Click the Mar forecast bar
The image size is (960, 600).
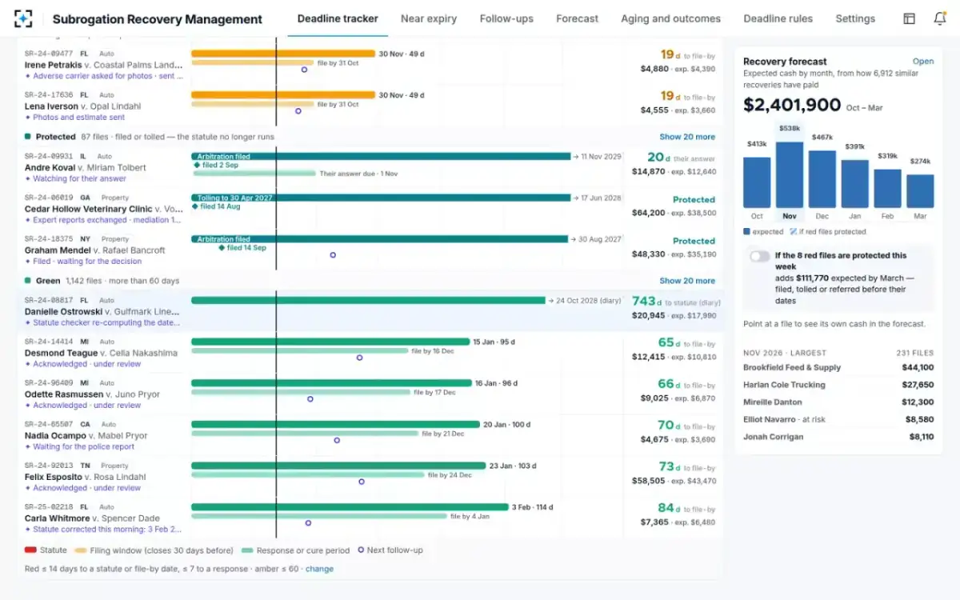tap(920, 191)
